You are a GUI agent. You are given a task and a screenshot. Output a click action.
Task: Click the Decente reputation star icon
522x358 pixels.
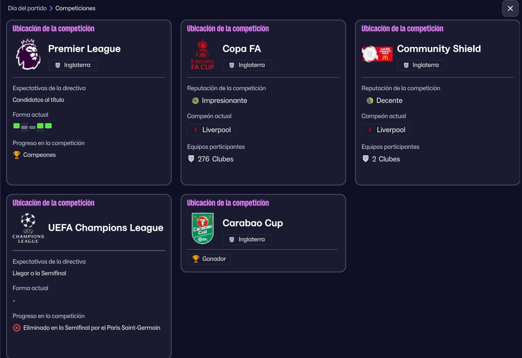370,100
